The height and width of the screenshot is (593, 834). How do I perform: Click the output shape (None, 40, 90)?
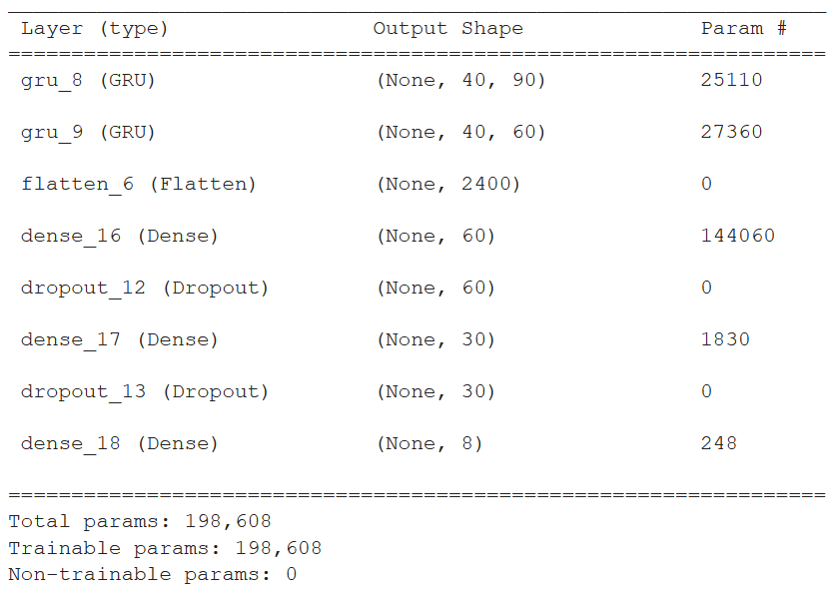click(460, 80)
